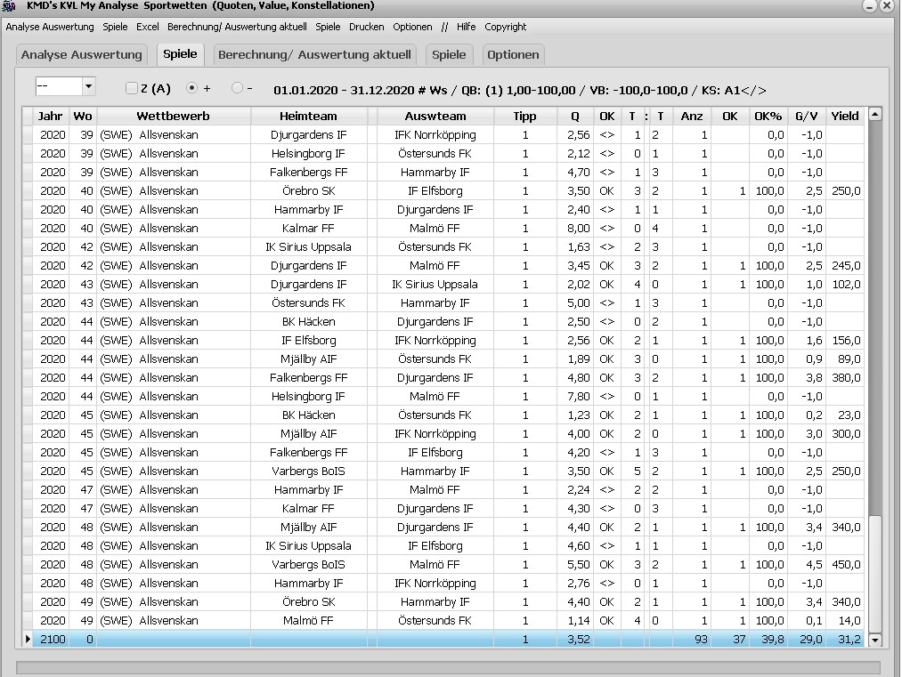Screen dimensions: 902x677
Task: Open the Optionen tab
Action: [513, 55]
